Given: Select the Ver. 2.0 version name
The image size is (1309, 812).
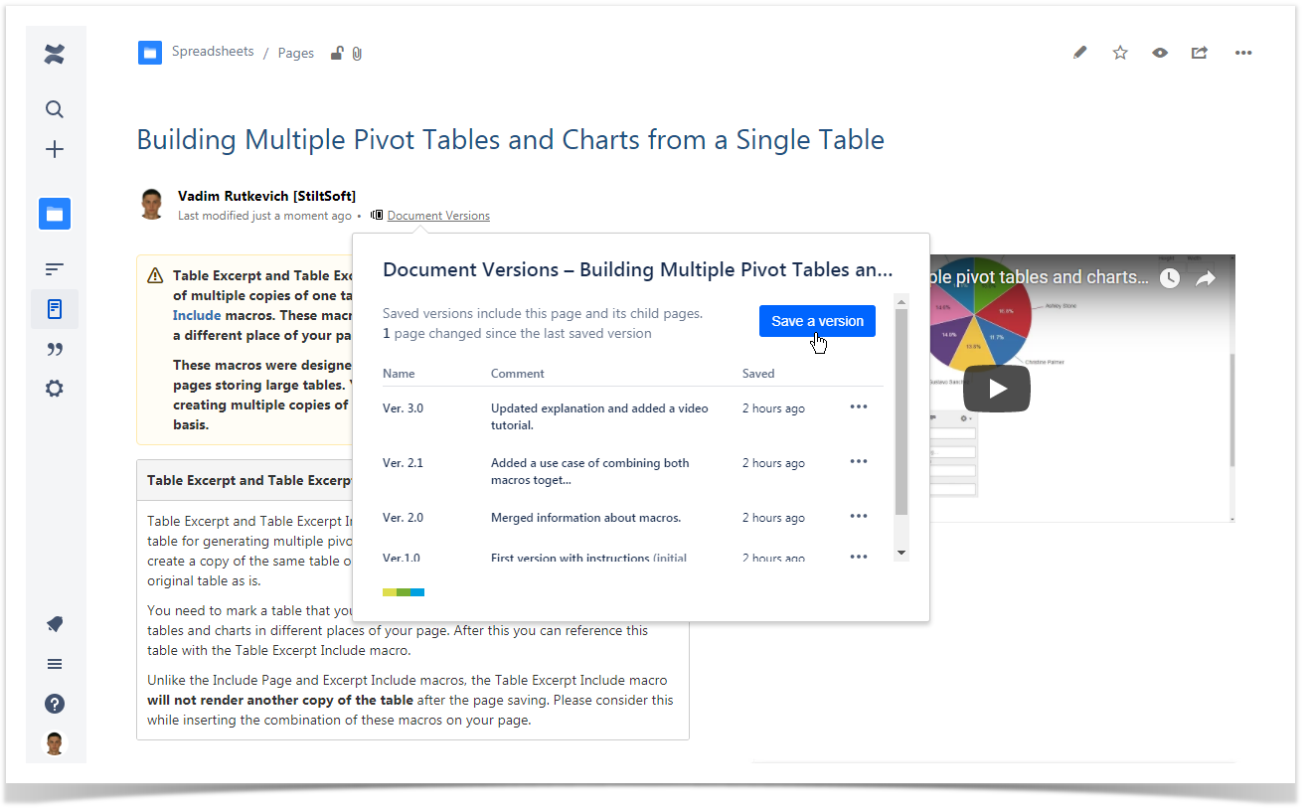Looking at the screenshot, I should [x=403, y=518].
